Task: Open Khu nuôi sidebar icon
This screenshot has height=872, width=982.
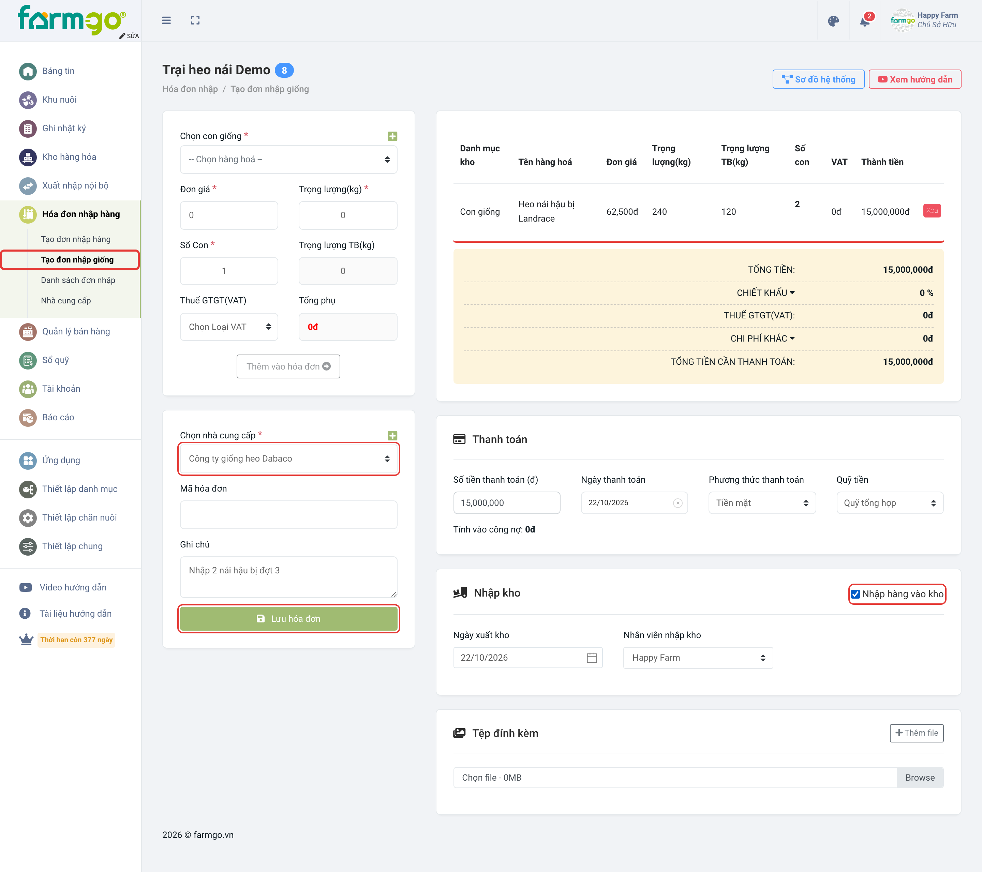Action: point(28,100)
